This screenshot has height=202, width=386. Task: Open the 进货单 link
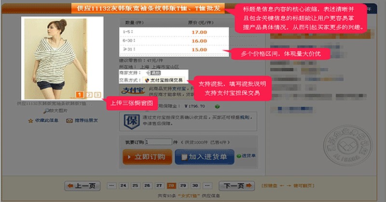(248, 156)
